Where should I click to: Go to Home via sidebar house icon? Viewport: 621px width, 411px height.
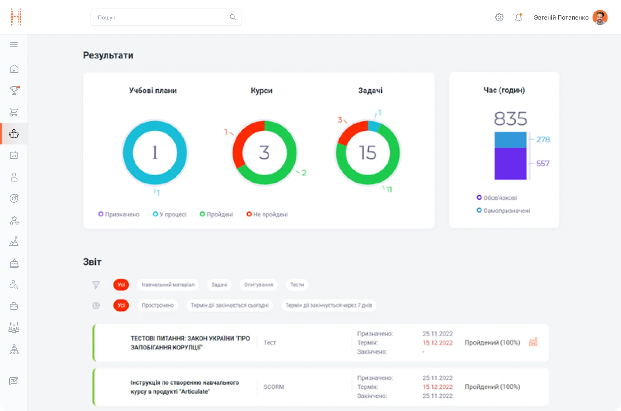pos(14,69)
